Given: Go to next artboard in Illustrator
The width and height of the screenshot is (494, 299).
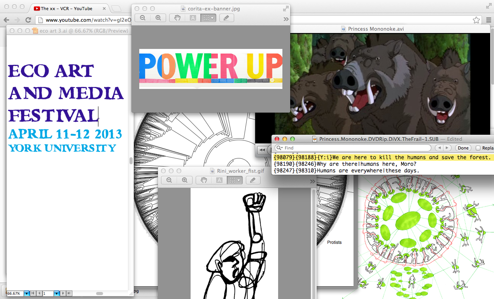Looking at the screenshot, I should point(63,294).
